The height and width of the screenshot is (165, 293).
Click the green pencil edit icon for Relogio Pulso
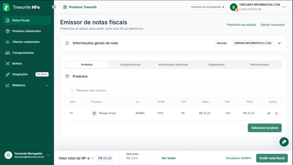[x=269, y=113]
